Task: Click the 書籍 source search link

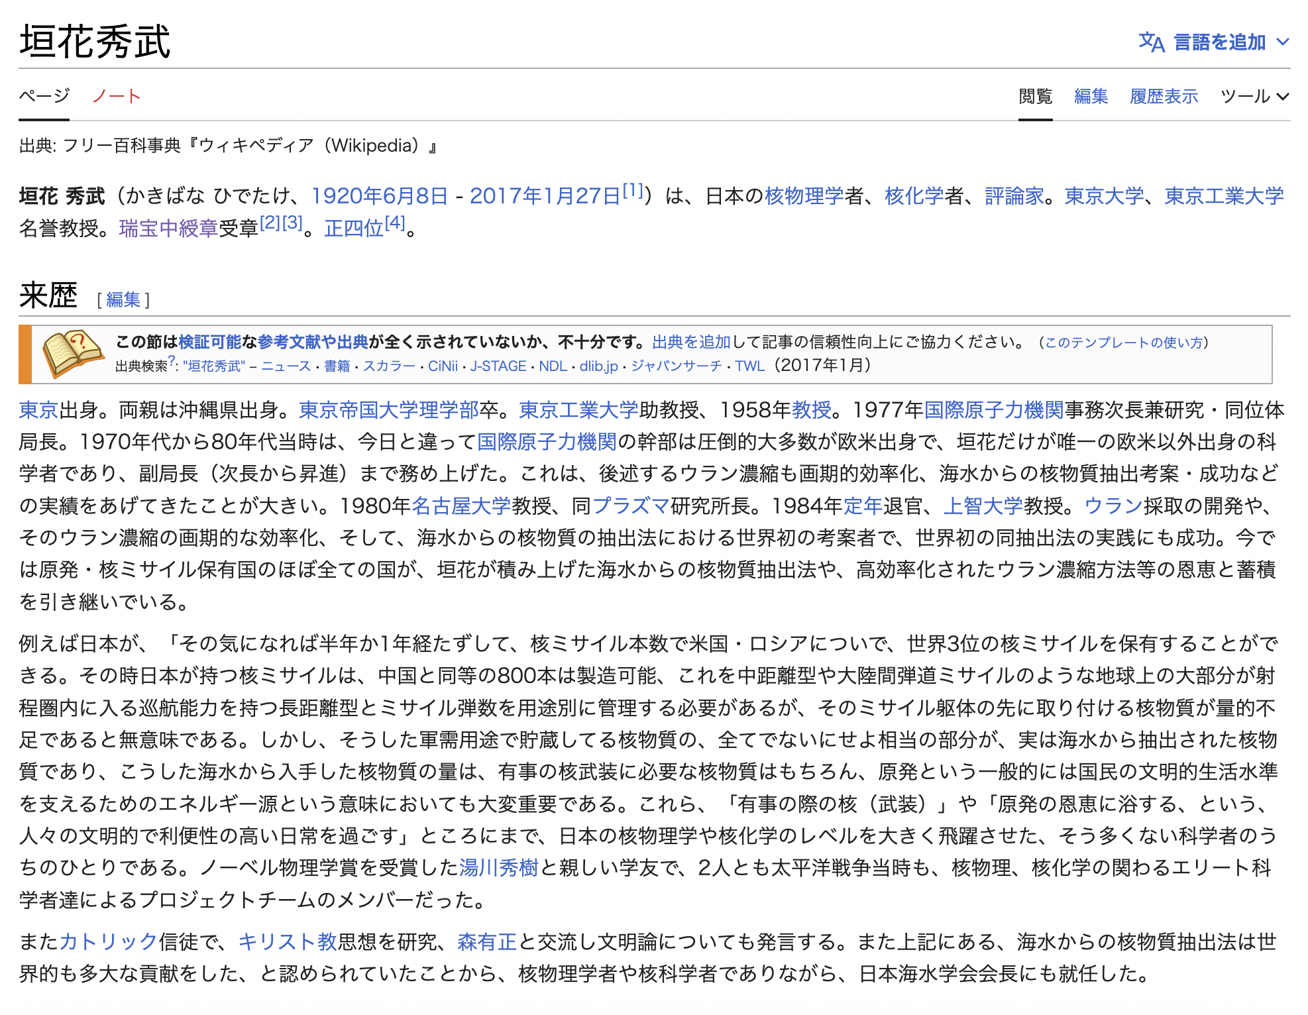Action: coord(337,366)
